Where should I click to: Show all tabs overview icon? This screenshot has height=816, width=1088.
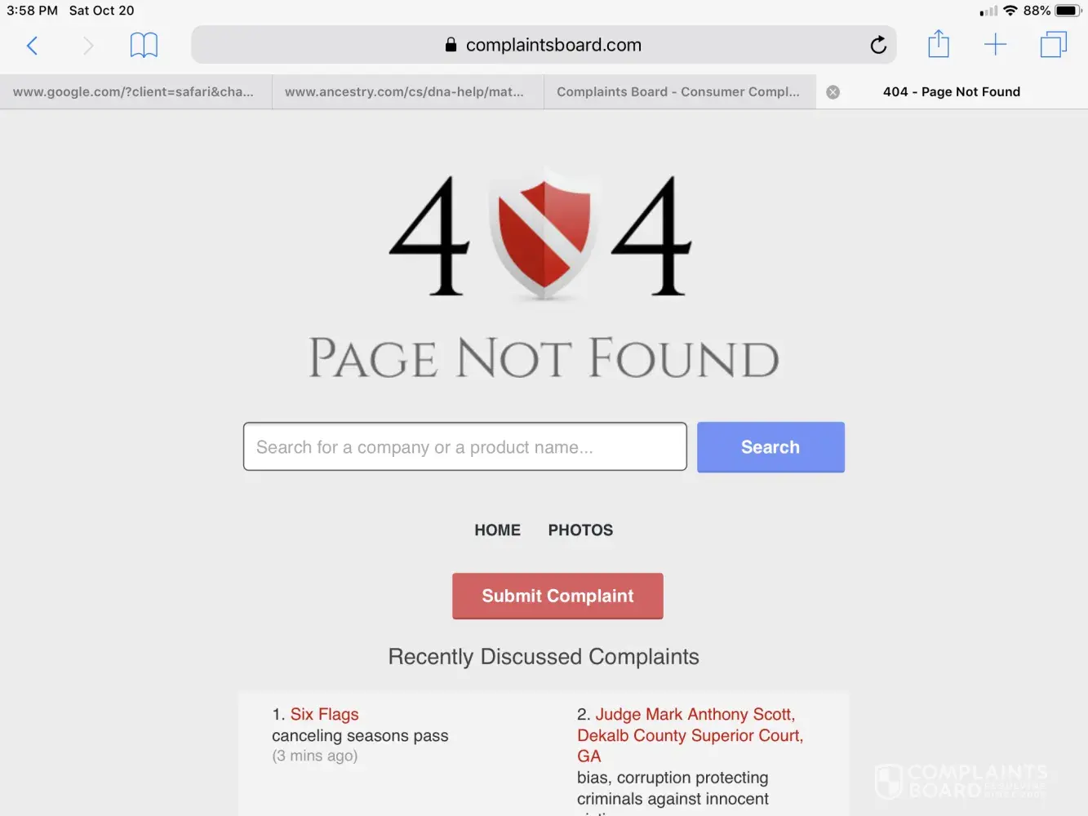click(x=1054, y=44)
